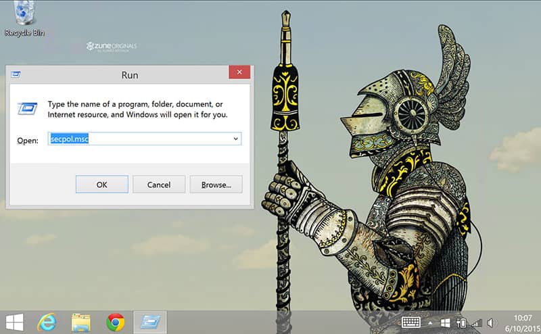Open the network signal tray icon
541x334 pixels.
[477, 323]
